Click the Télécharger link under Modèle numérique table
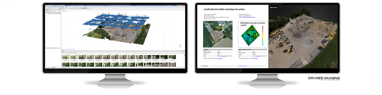Image resolution: width=382 pixels, height=95 pixels. [258, 56]
